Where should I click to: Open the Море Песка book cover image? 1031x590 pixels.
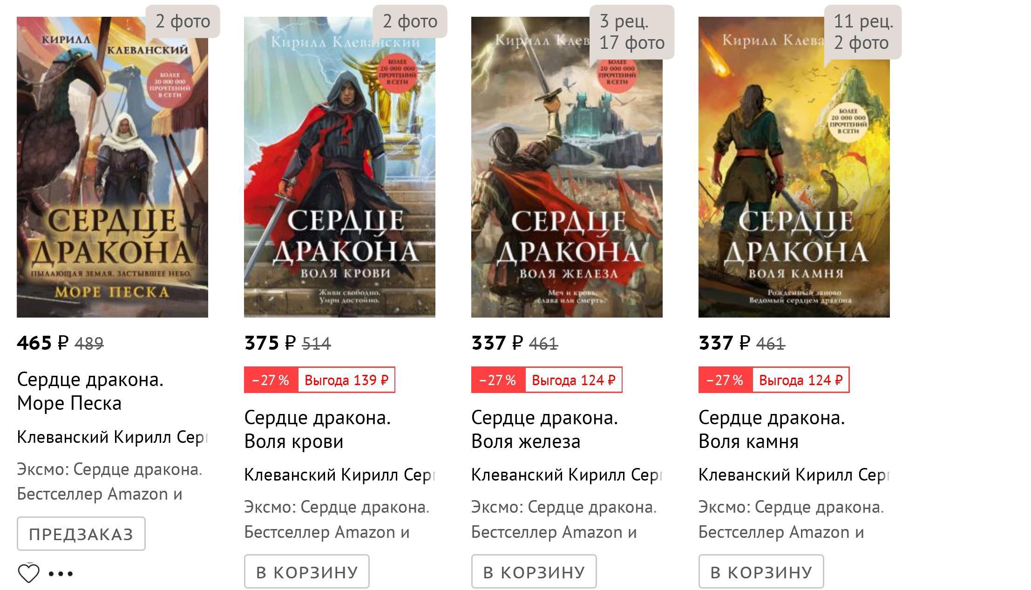tap(112, 167)
